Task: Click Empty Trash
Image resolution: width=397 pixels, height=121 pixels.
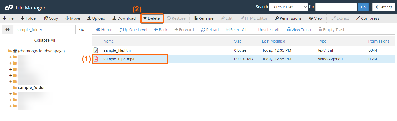Action: point(332,30)
